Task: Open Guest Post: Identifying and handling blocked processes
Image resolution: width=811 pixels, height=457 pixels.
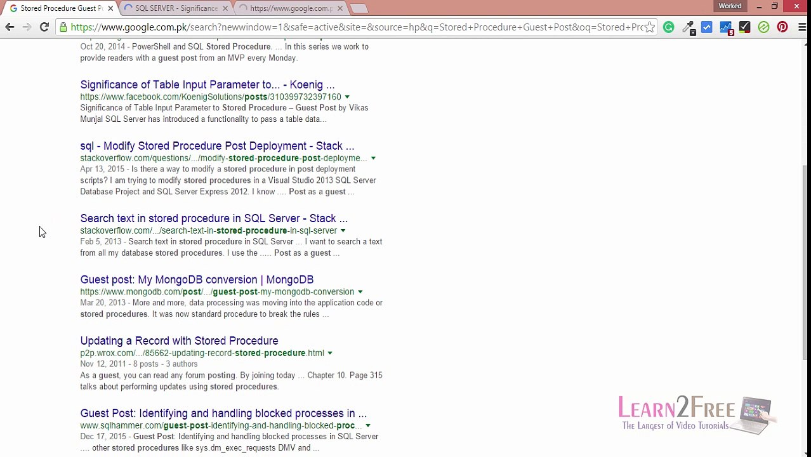Action: (223, 413)
